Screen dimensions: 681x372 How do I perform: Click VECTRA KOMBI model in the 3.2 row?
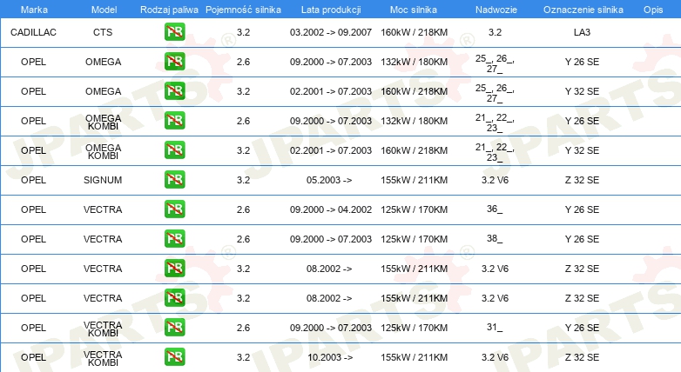pyautogui.click(x=103, y=359)
